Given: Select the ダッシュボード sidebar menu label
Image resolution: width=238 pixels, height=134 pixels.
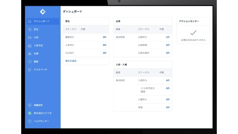Looking at the screenshot, I should click(41, 21).
